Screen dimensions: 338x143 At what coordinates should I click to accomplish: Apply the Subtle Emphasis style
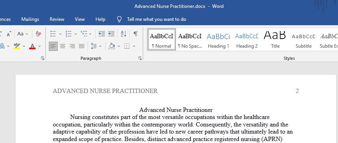tap(329, 40)
